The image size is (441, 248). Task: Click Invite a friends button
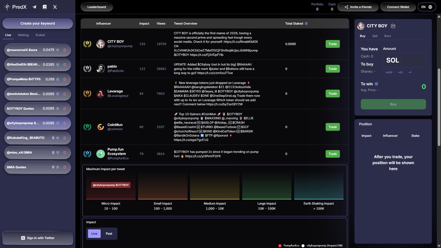tap(358, 7)
